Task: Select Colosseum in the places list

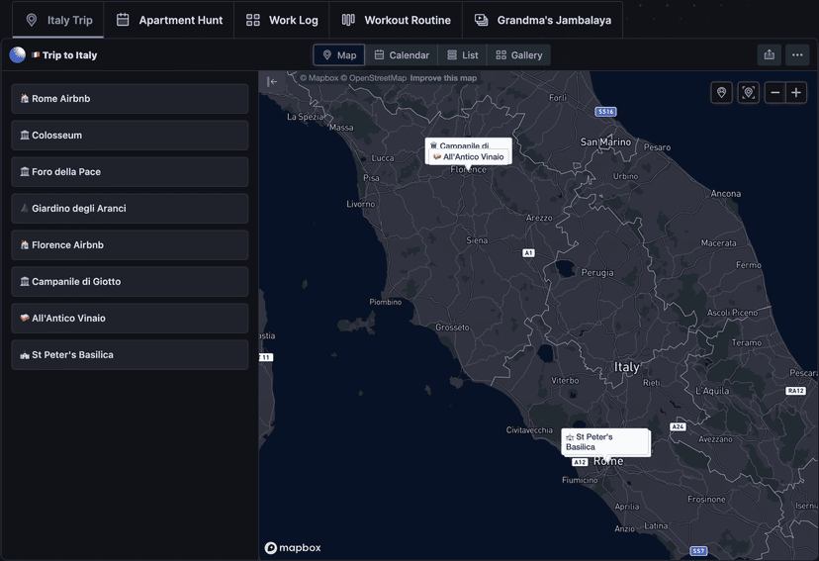Action: 130,136
